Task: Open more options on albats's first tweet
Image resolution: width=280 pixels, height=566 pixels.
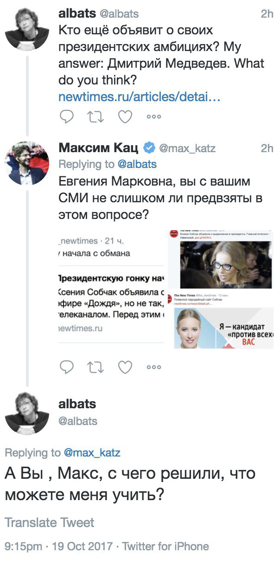Action: (x=153, y=117)
